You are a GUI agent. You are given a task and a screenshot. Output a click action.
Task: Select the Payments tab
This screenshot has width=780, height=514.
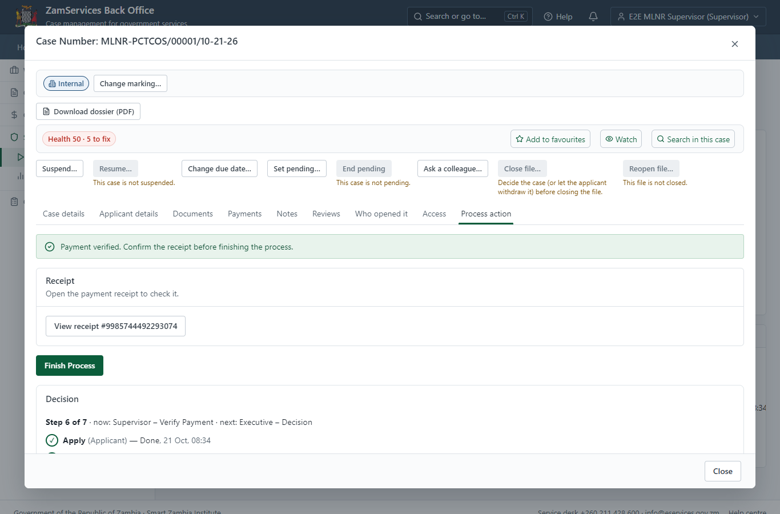point(244,214)
